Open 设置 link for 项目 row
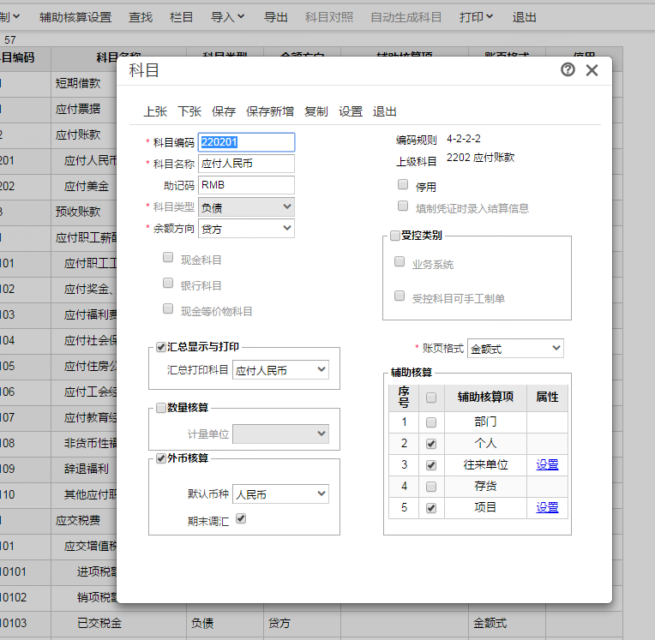Screen dimensions: 655x640 click(547, 508)
